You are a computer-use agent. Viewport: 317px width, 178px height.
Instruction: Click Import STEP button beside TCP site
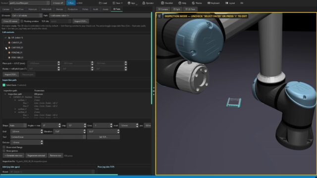tap(81, 21)
